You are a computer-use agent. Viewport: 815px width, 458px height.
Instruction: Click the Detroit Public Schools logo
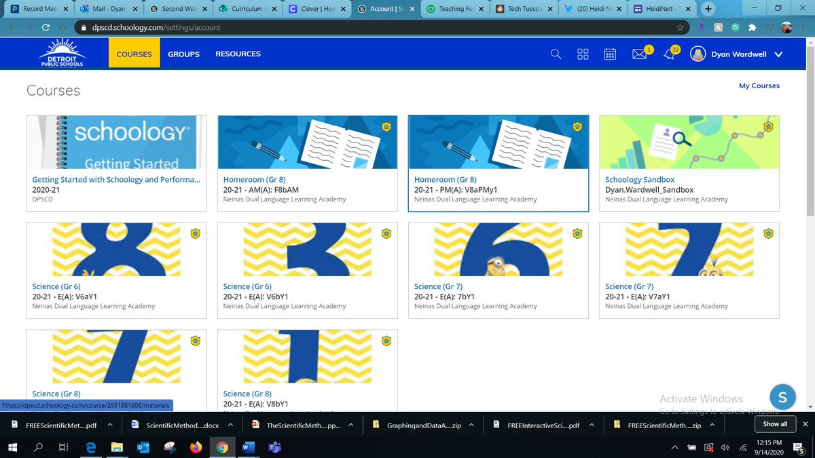click(62, 53)
